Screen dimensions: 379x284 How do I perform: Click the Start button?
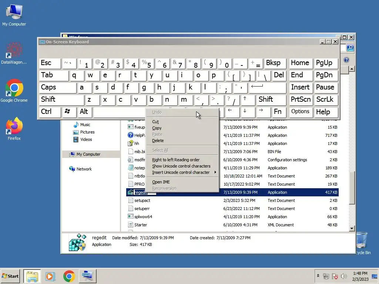[10, 276]
